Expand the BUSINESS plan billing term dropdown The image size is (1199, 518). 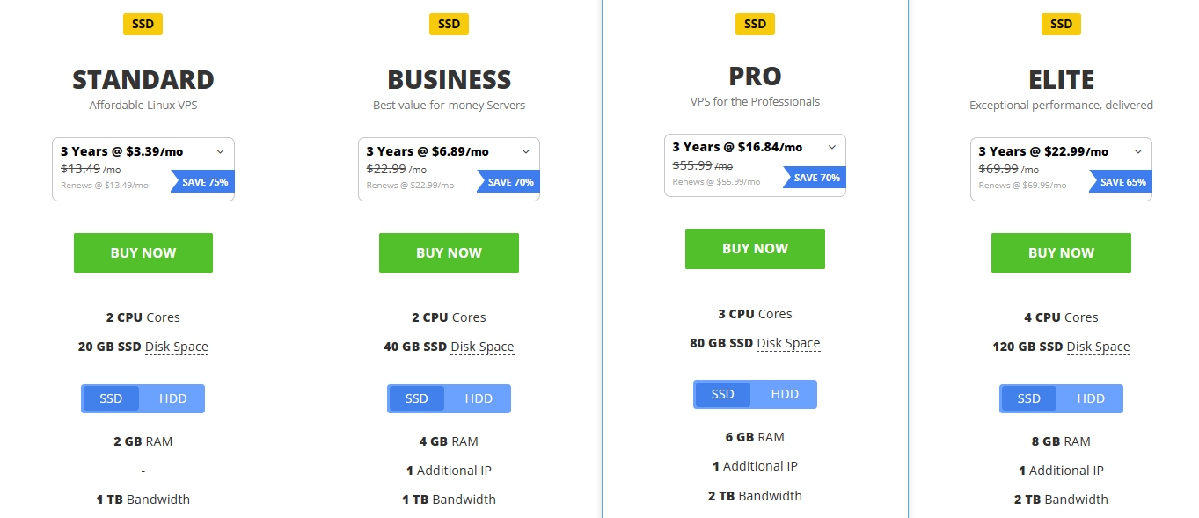point(526,151)
